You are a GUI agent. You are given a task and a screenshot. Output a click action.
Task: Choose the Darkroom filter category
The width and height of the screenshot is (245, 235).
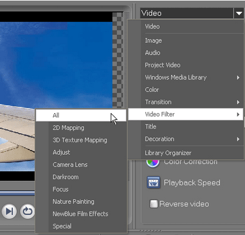(x=81, y=177)
